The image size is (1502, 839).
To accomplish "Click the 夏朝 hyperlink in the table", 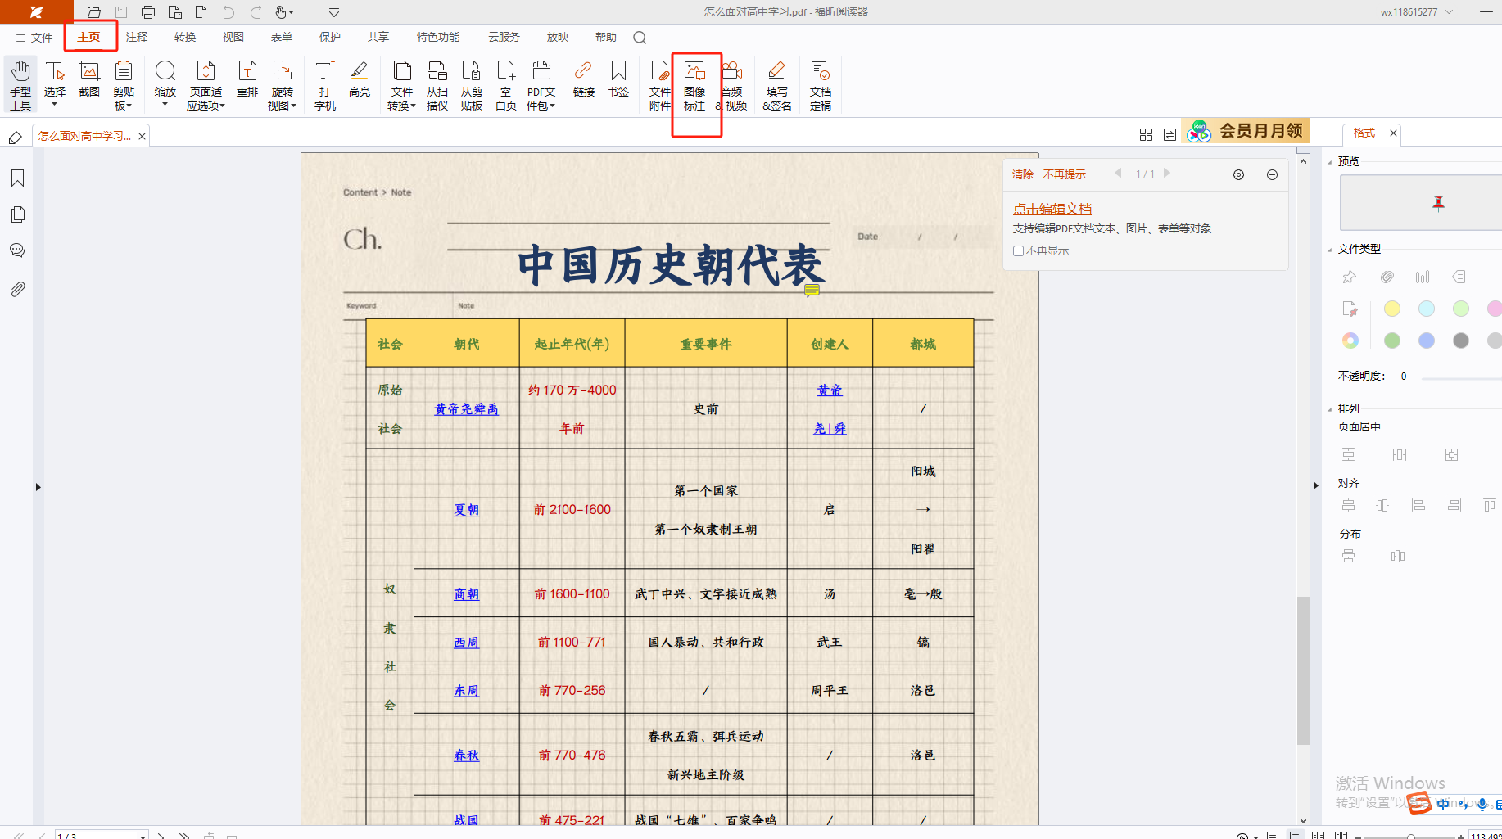I will (466, 510).
